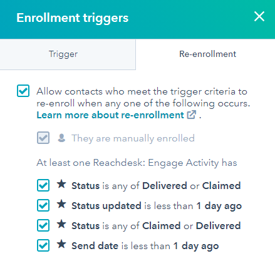Select the Status updated is less than 1 day ago text
275x256 pixels.
pos(157,206)
